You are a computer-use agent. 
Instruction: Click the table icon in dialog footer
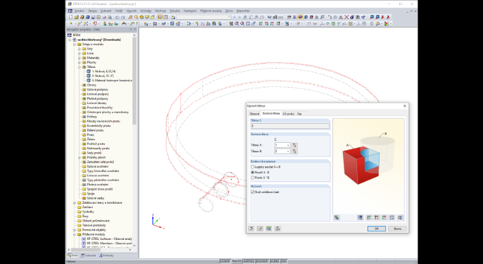click(x=269, y=228)
